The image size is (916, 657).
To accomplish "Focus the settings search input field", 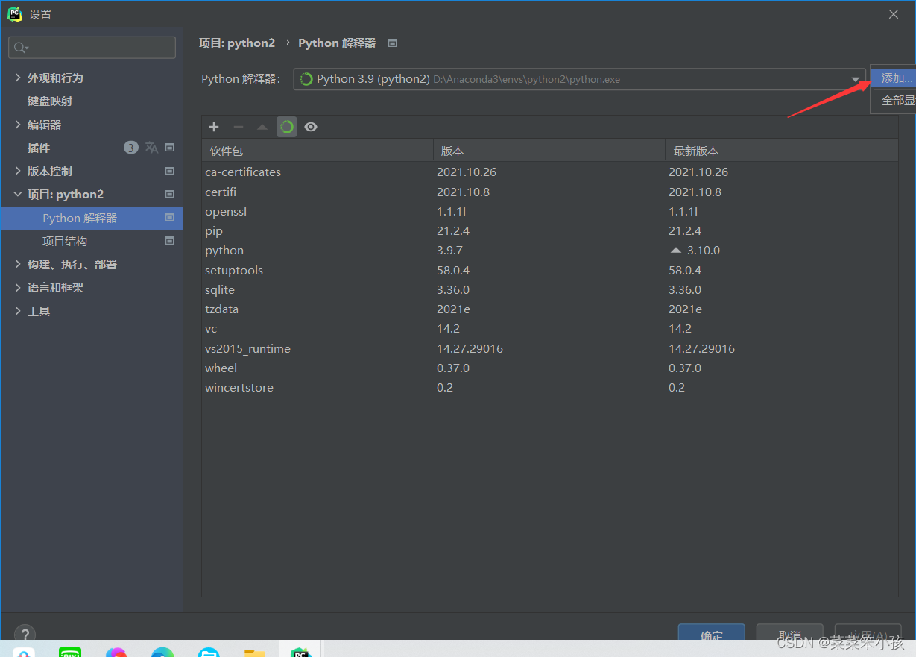I will (x=92, y=48).
